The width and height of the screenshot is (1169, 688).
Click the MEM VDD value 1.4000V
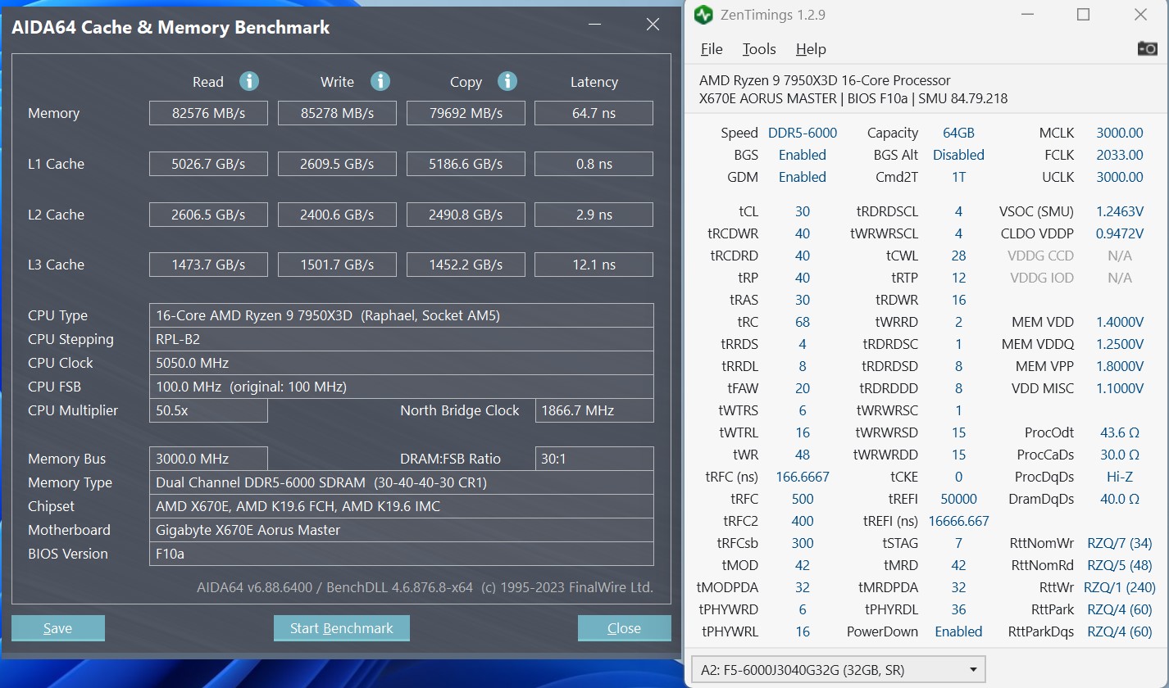[x=1120, y=322]
